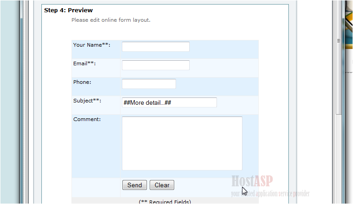
Task: Click the scrollbar track below the thumb
Action: (x=338, y=159)
